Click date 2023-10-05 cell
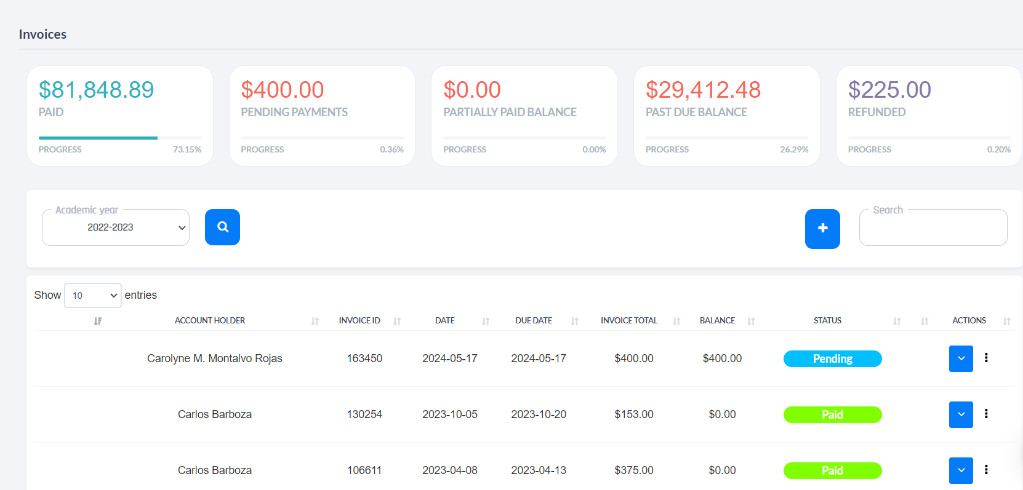Screen dimensions: 1023x490 click(450, 414)
